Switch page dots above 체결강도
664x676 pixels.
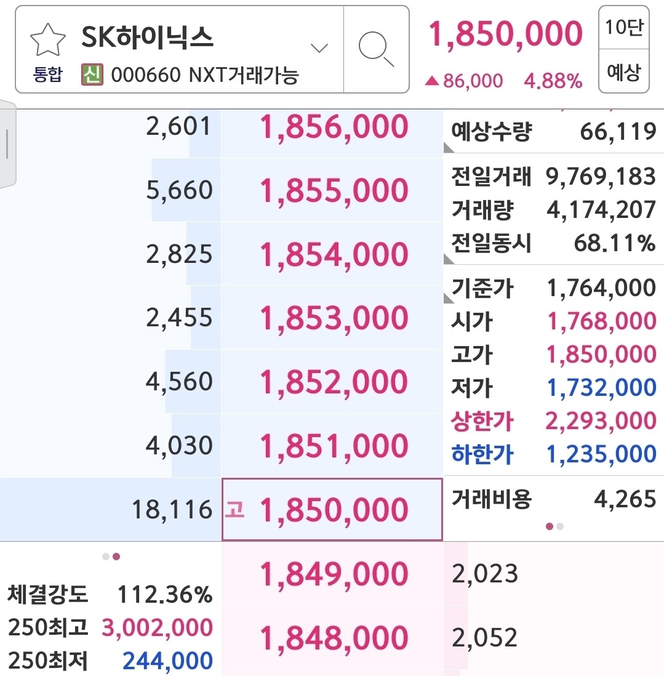[111, 557]
